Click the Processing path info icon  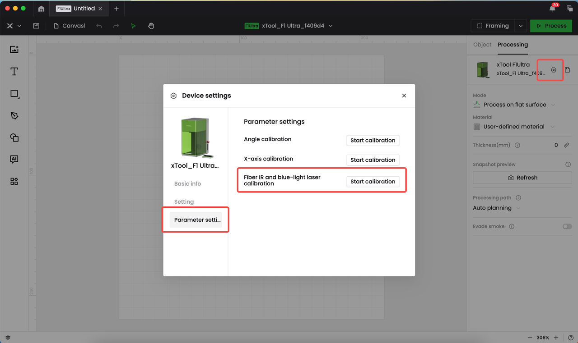coord(518,198)
